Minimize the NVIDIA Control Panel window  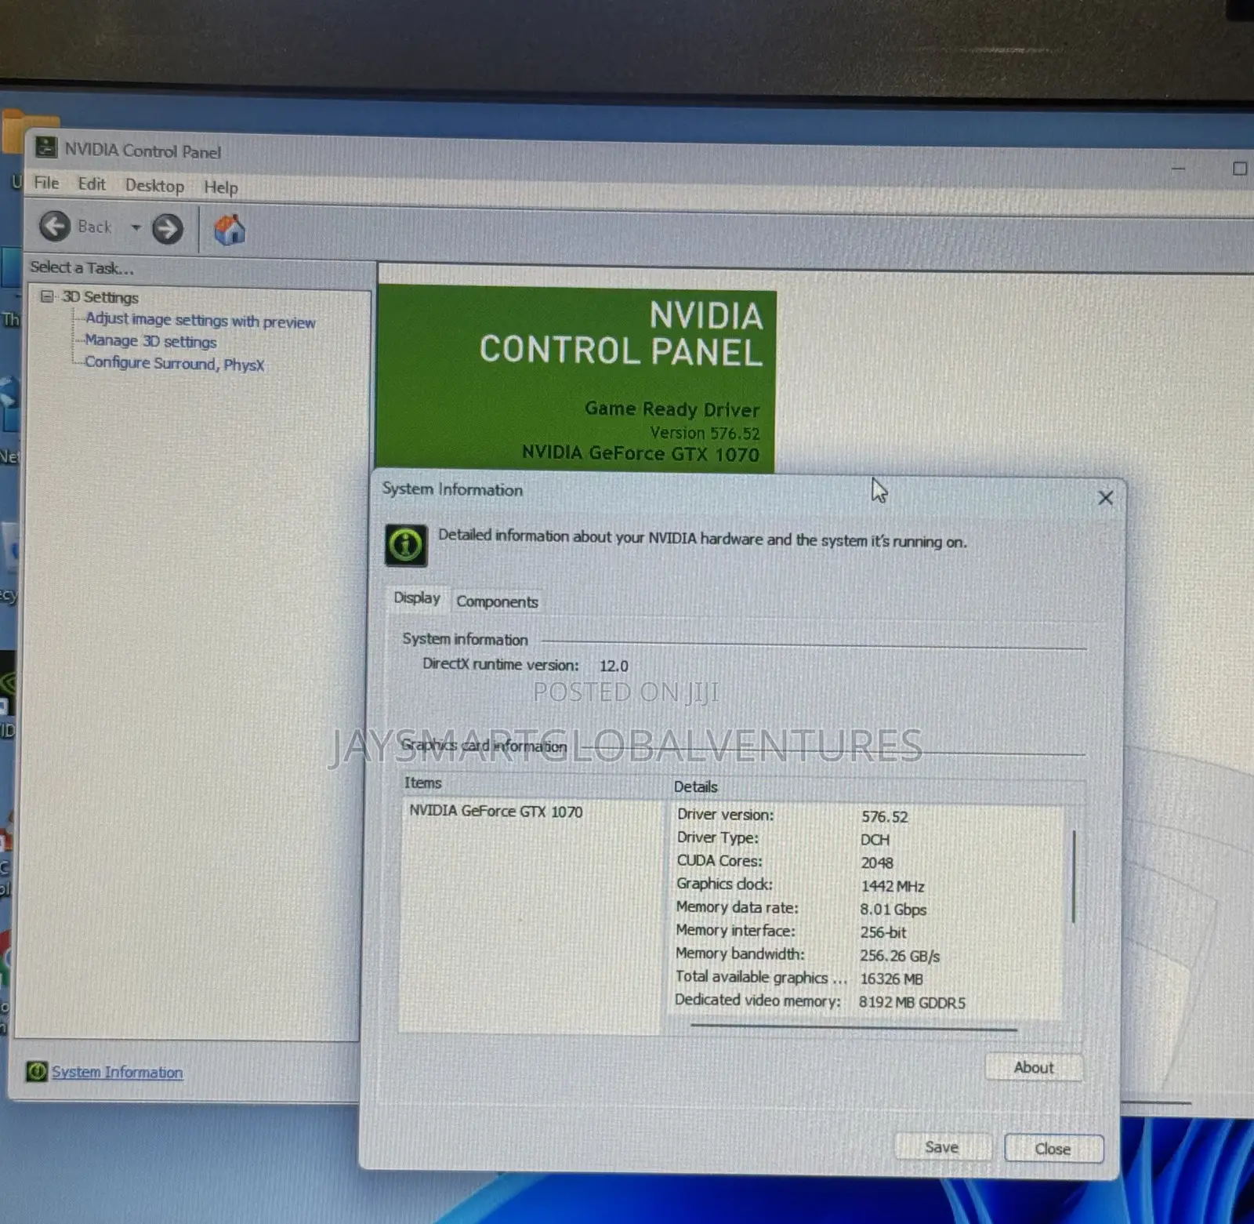[x=1178, y=169]
